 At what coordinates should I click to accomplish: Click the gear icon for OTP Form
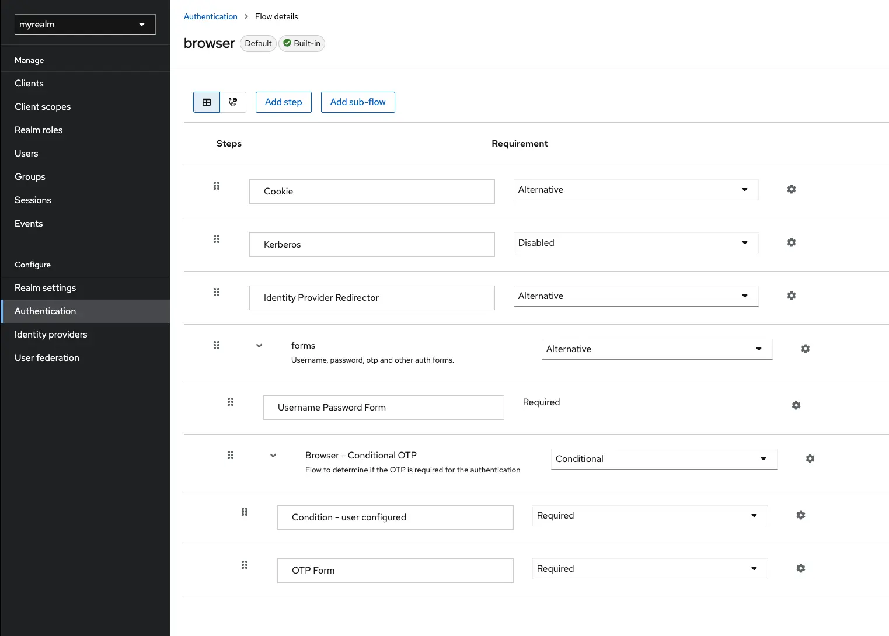pos(800,568)
